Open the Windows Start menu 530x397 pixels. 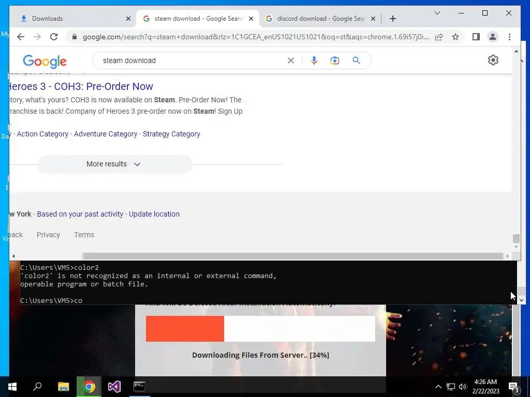click(x=12, y=387)
